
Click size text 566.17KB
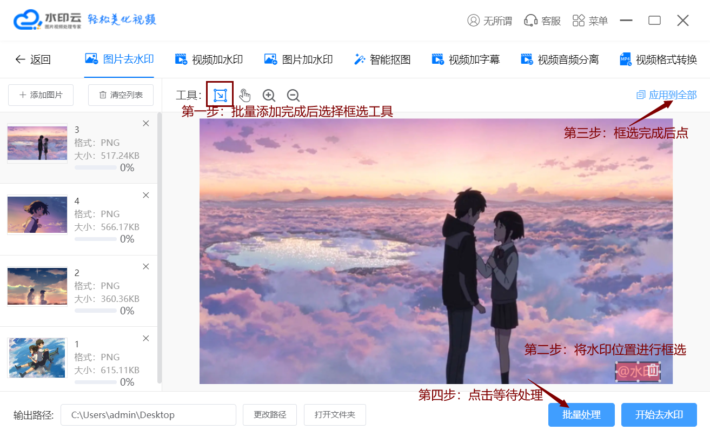click(x=120, y=227)
